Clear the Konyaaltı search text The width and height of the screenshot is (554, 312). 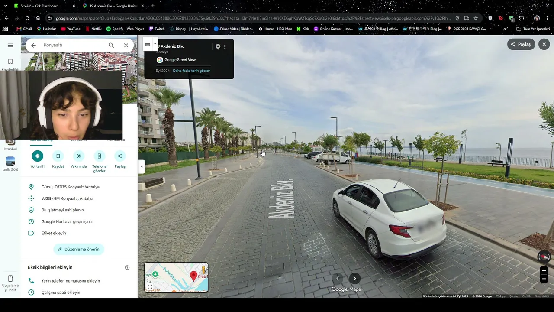pos(126,45)
